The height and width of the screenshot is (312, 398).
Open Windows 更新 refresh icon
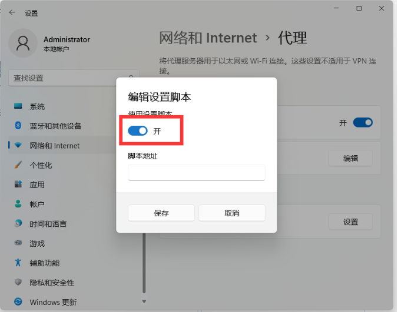(x=18, y=301)
